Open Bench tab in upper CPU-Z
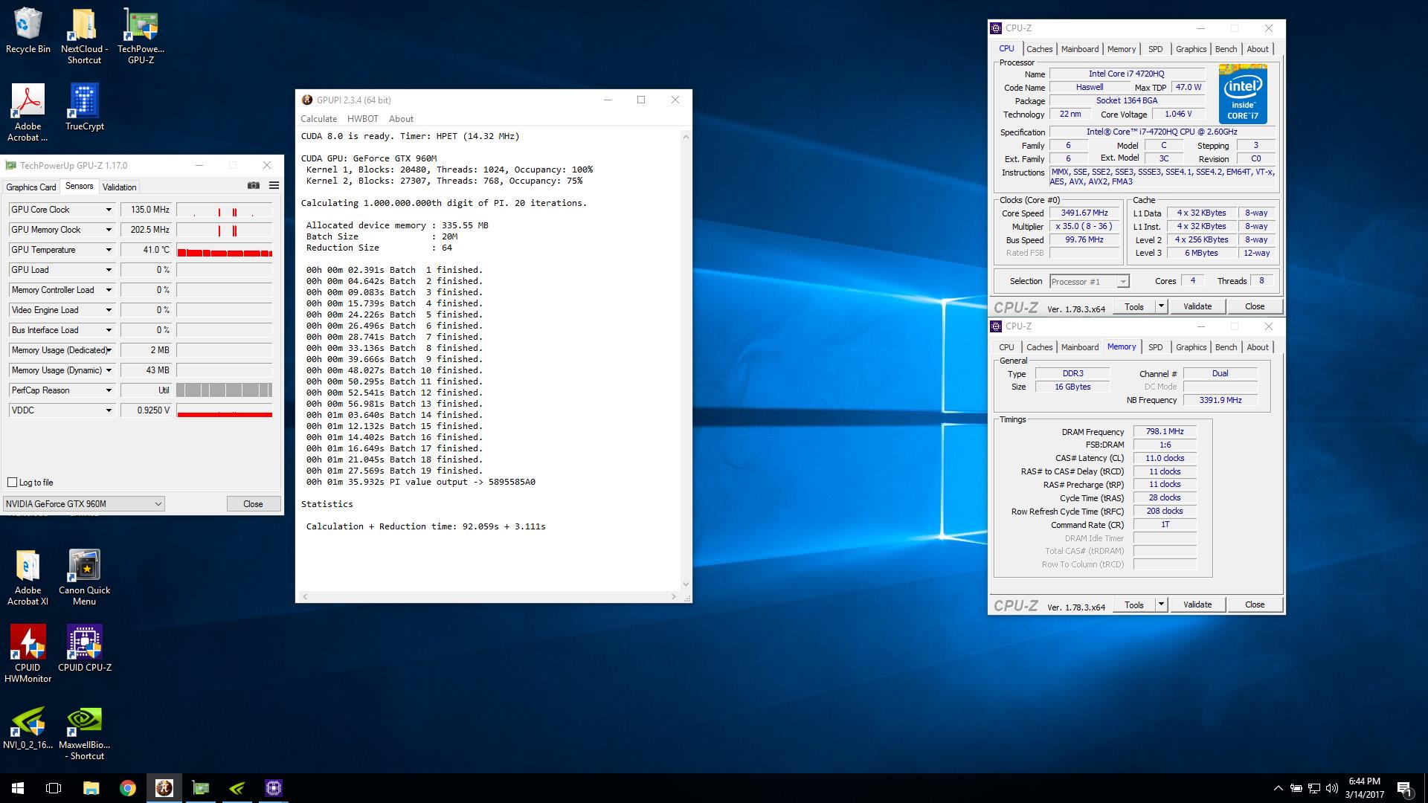 click(x=1226, y=49)
